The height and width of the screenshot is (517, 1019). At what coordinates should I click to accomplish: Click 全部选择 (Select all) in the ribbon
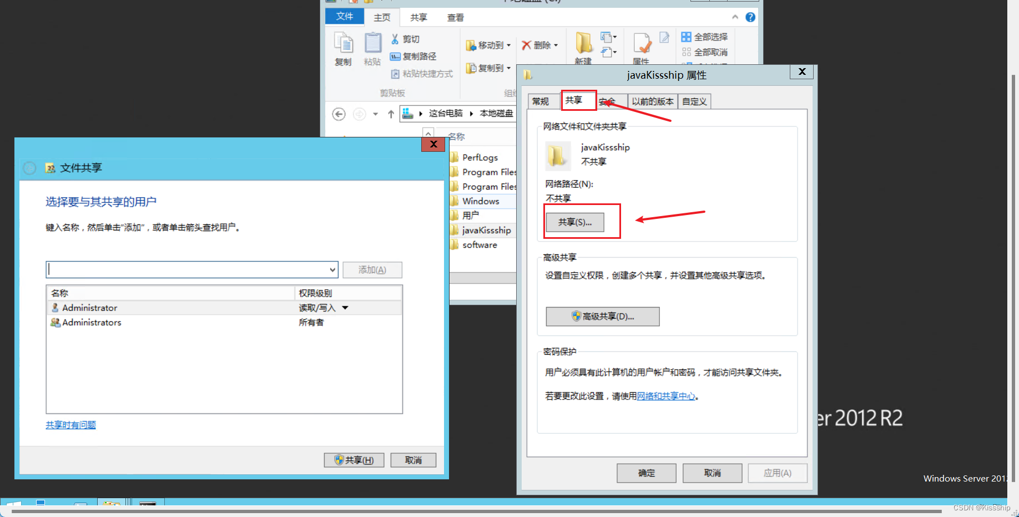click(x=704, y=37)
